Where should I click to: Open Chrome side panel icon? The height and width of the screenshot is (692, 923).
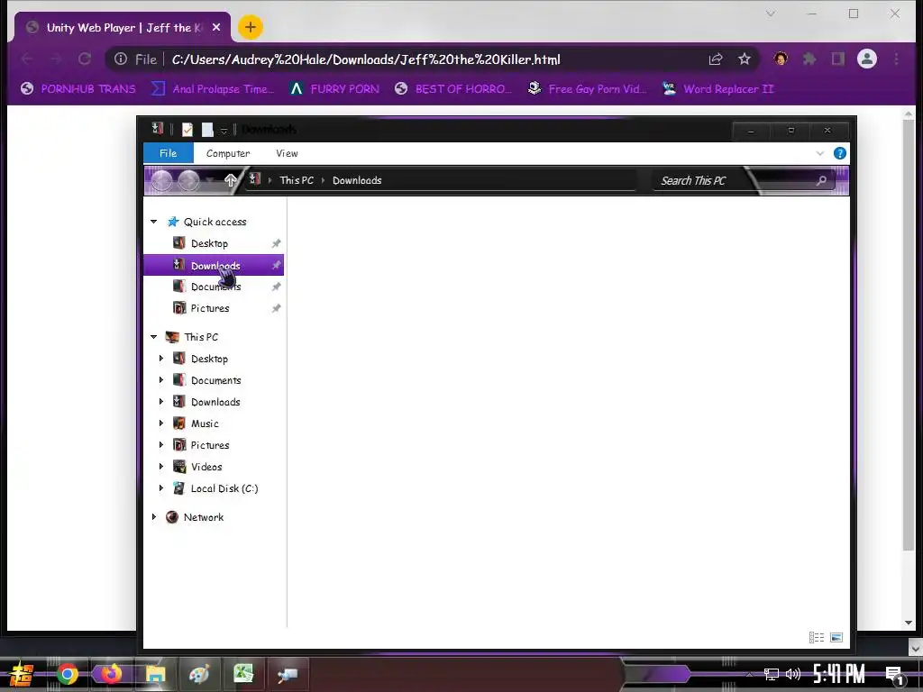point(837,59)
